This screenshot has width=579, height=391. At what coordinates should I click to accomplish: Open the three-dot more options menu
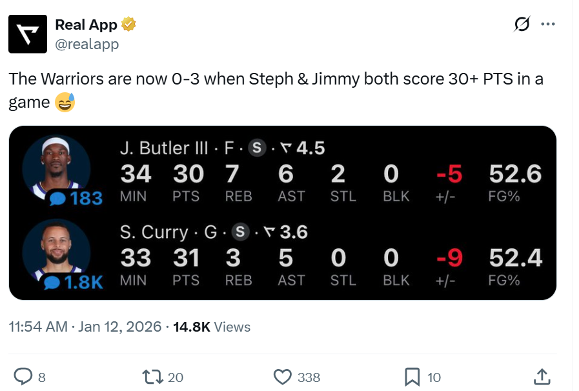tap(547, 25)
